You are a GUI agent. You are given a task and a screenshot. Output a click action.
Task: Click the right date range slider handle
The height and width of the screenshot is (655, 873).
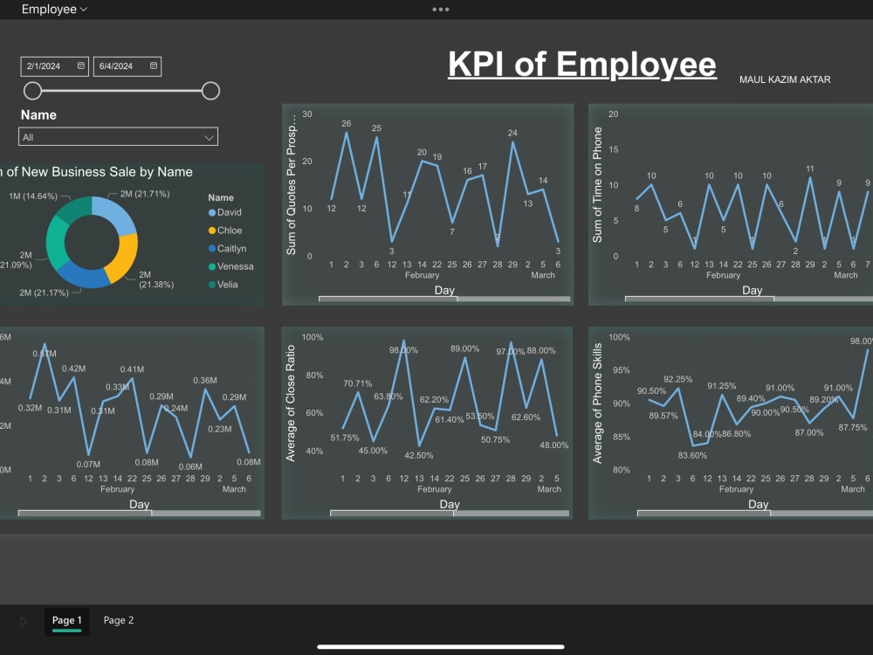[x=210, y=90]
